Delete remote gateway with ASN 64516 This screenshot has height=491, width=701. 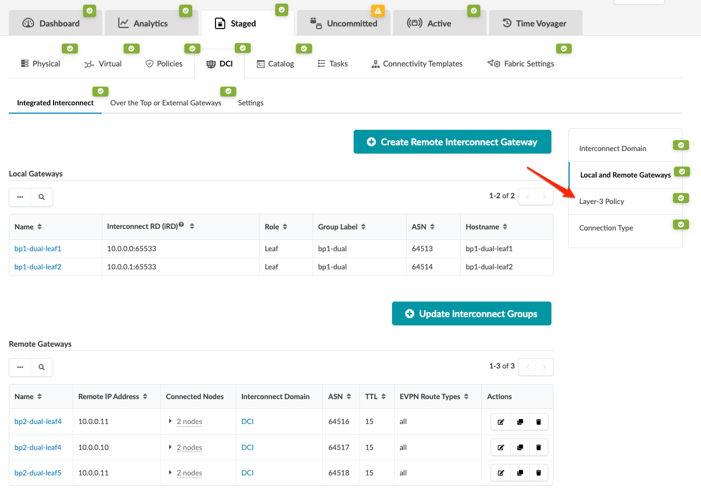(538, 422)
